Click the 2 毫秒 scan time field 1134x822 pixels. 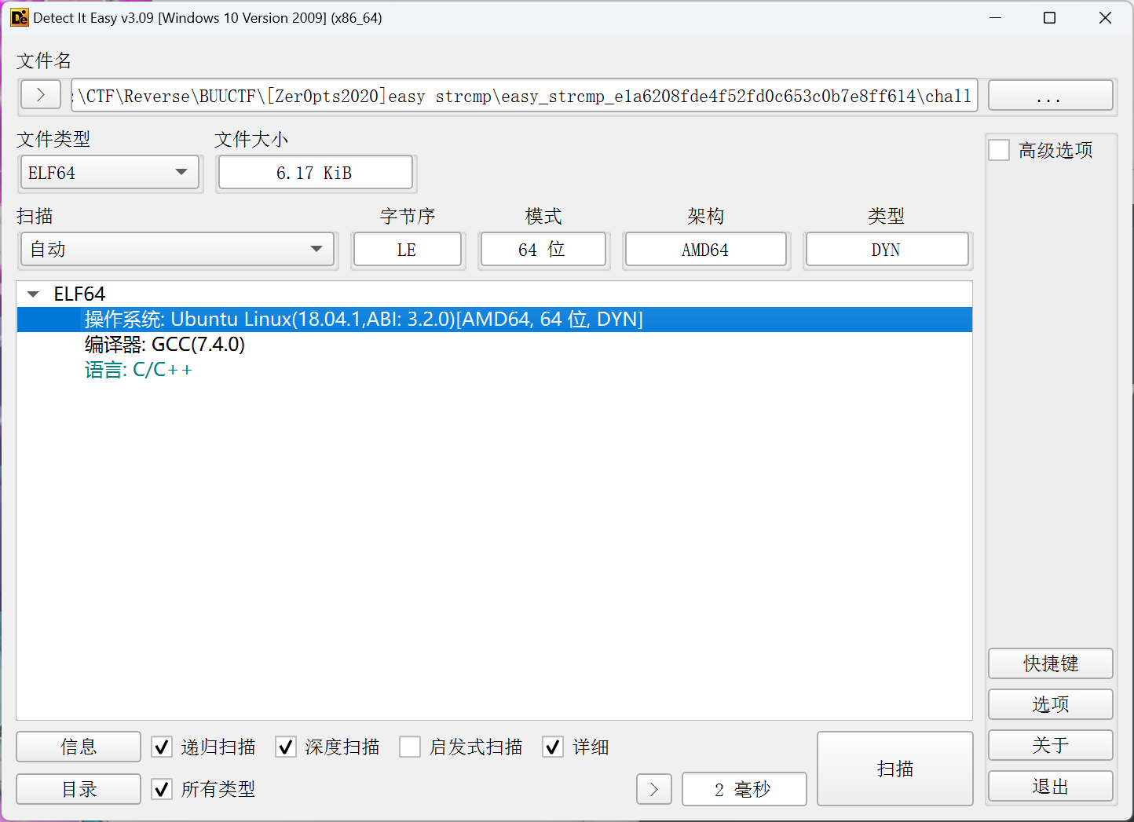coord(744,789)
